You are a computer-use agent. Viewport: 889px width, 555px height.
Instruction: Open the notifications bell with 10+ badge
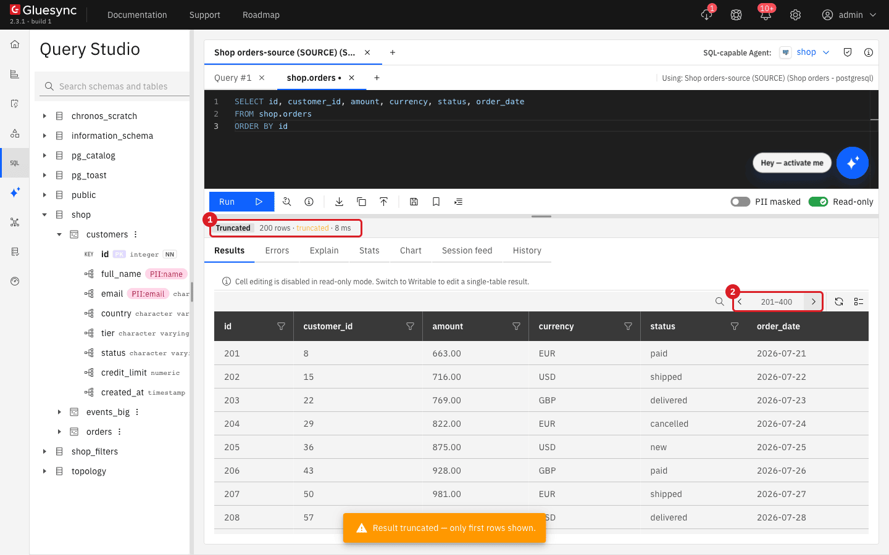point(766,15)
